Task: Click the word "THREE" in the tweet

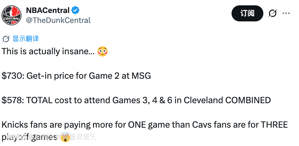Action: click(x=274, y=125)
